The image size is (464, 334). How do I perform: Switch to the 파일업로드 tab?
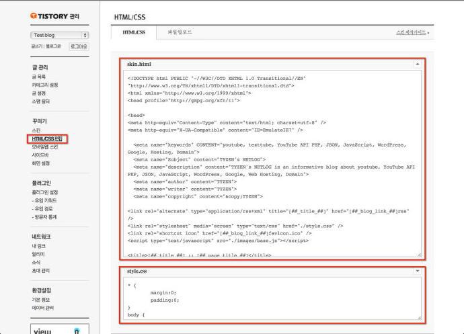click(180, 32)
